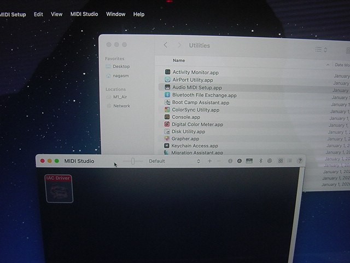The height and width of the screenshot is (263, 350).
Task: Click the Audio MIDI Setup app icon
Action: (167, 87)
